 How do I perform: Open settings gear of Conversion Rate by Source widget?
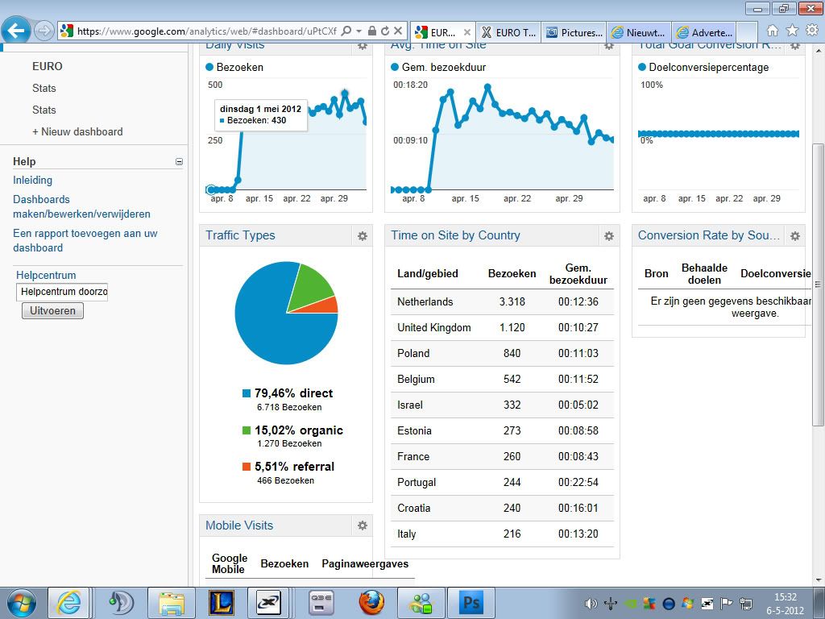click(795, 236)
